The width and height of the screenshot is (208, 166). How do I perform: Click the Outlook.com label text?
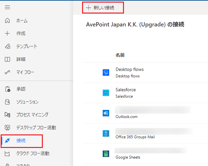pos(127,117)
